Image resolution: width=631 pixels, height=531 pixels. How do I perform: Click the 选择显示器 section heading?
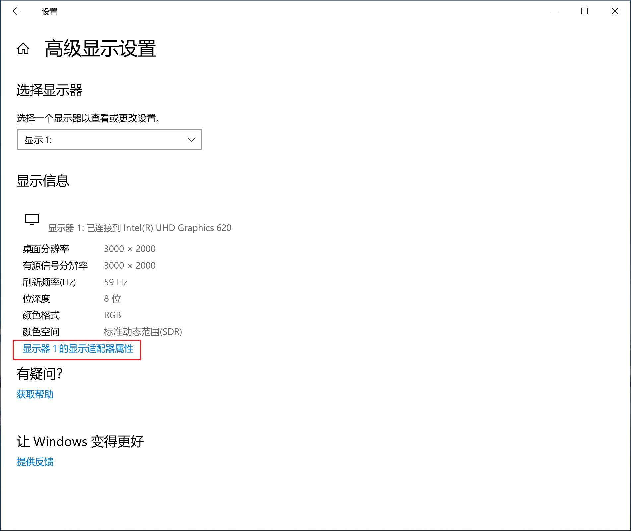point(49,90)
